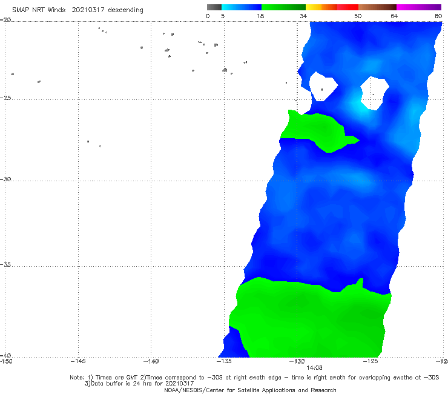Click the -125 longitude axis label
Screen dimensions: 448x394
tap(371, 361)
